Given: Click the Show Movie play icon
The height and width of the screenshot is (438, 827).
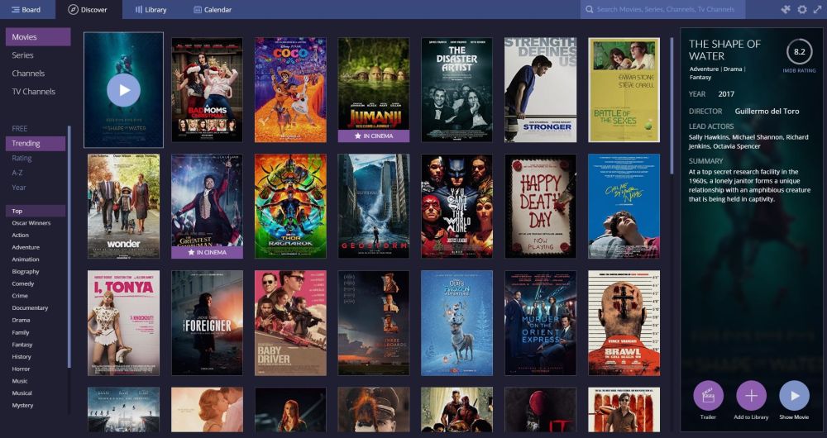Looking at the screenshot, I should [x=794, y=395].
